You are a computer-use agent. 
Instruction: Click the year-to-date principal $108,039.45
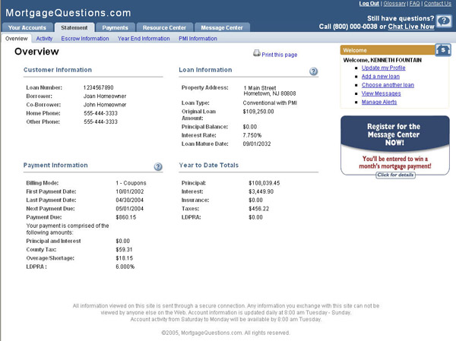tap(264, 183)
